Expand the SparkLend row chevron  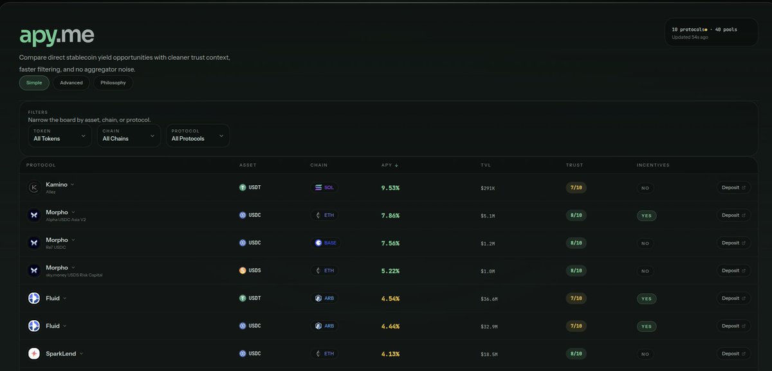pos(82,354)
